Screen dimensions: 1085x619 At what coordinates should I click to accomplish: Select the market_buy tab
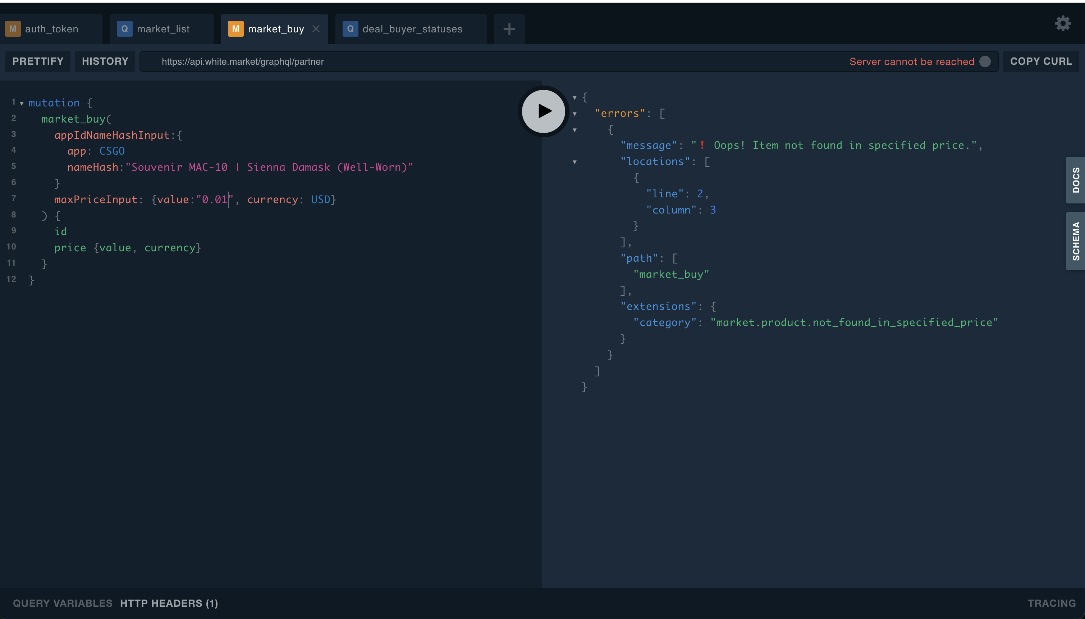pyautogui.click(x=274, y=29)
